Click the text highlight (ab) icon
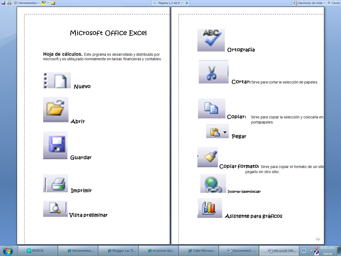Viewport: 341px width, 256px height. pyautogui.click(x=43, y=3)
